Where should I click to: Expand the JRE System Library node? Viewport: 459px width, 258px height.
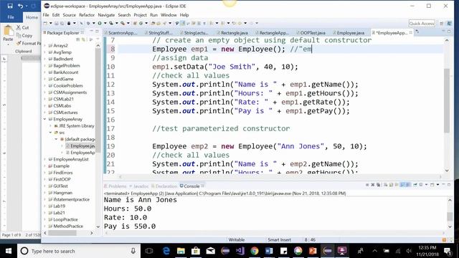[50, 126]
